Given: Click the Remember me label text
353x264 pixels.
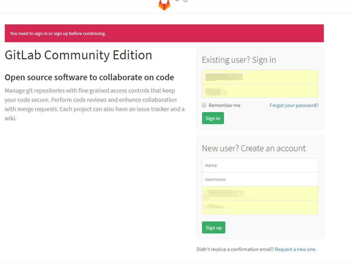Looking at the screenshot, I should (x=224, y=105).
